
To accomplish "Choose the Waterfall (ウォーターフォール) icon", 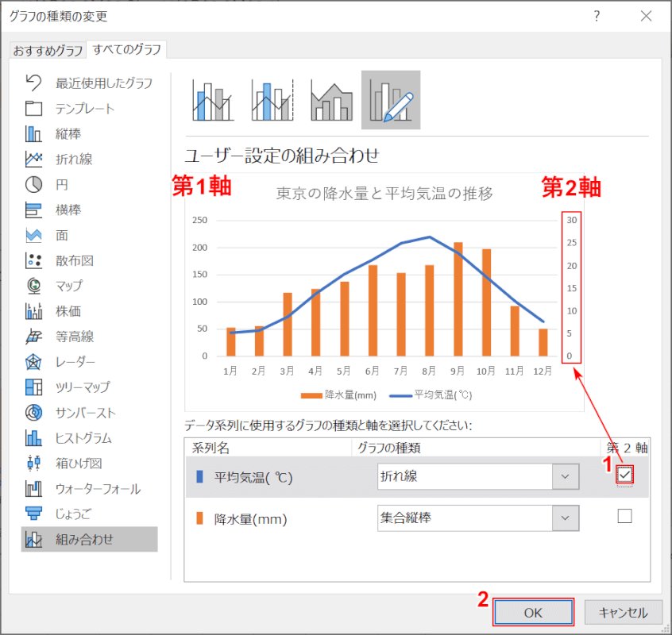I will point(33,489).
